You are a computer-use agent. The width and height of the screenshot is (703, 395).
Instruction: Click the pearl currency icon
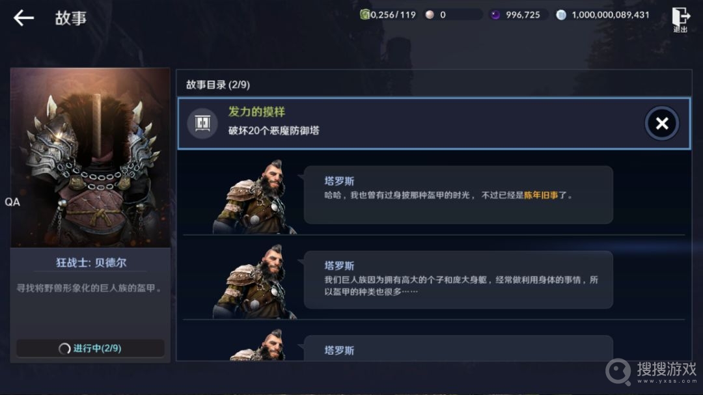[x=430, y=15]
